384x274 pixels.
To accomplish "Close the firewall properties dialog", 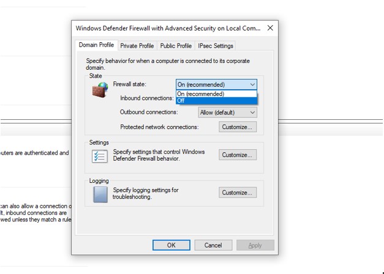I will point(270,28).
